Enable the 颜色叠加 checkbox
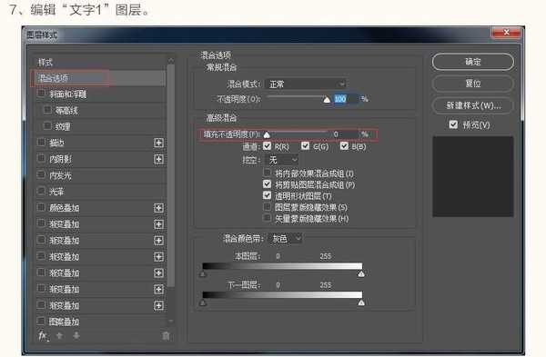 [x=41, y=207]
